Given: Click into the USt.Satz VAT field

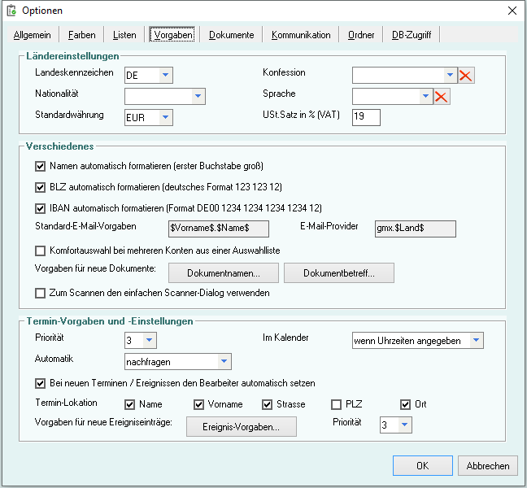Looking at the screenshot, I should pos(366,118).
